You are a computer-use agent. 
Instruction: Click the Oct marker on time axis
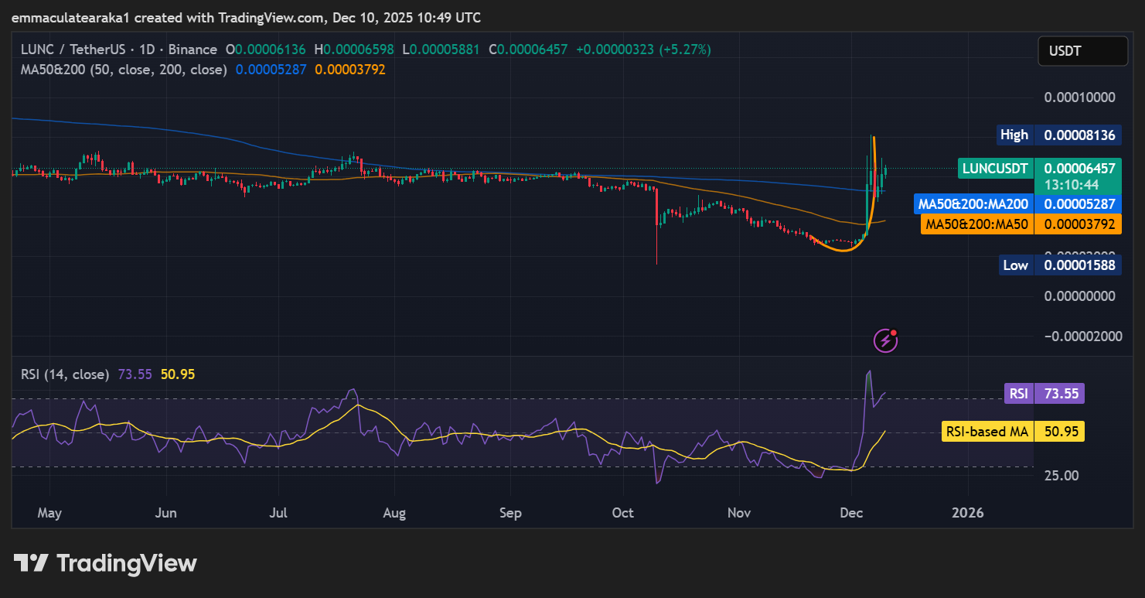click(x=622, y=513)
